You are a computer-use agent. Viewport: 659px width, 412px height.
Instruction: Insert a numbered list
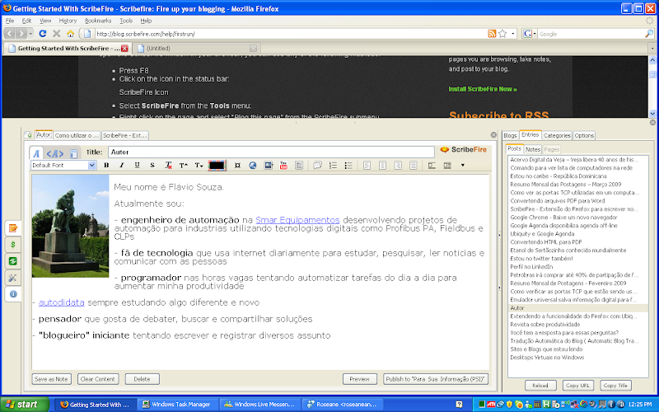(x=333, y=166)
